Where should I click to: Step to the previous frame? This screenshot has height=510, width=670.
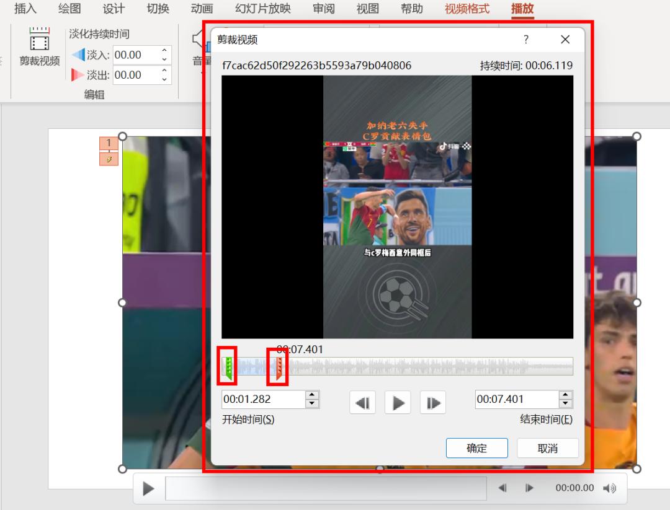tap(362, 402)
